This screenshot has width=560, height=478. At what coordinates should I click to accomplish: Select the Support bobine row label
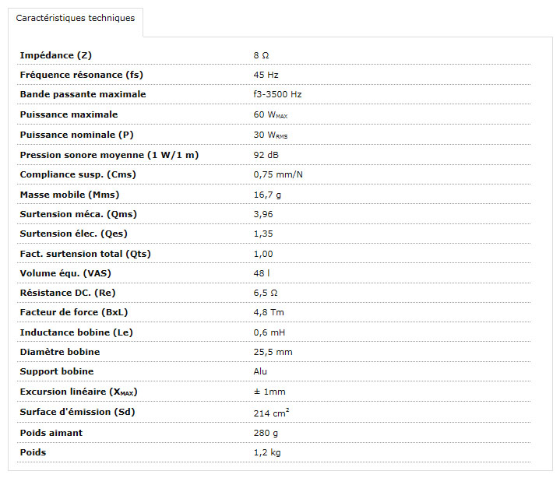coord(57,371)
